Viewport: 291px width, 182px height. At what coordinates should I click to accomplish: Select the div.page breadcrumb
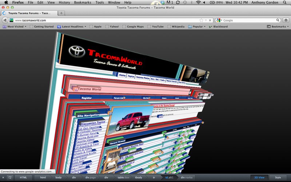pos(91,178)
